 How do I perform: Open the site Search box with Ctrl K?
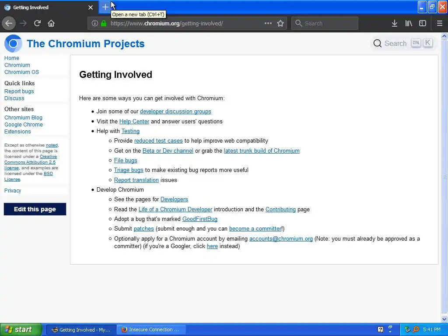pos(403,43)
